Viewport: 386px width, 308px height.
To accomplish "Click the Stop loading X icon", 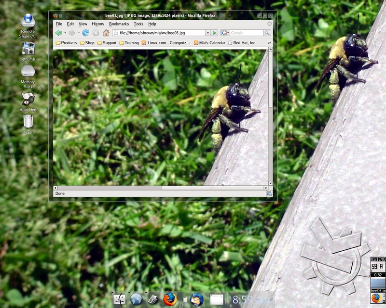I will click(96, 33).
